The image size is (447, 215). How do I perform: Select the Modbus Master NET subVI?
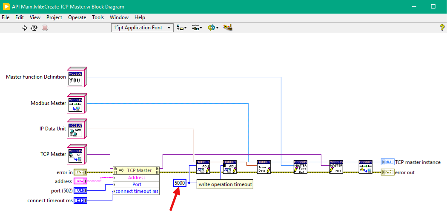(336, 167)
